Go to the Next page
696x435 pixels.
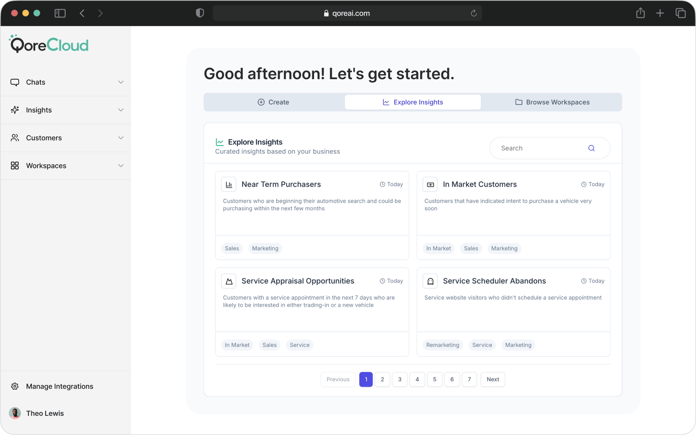coord(492,379)
